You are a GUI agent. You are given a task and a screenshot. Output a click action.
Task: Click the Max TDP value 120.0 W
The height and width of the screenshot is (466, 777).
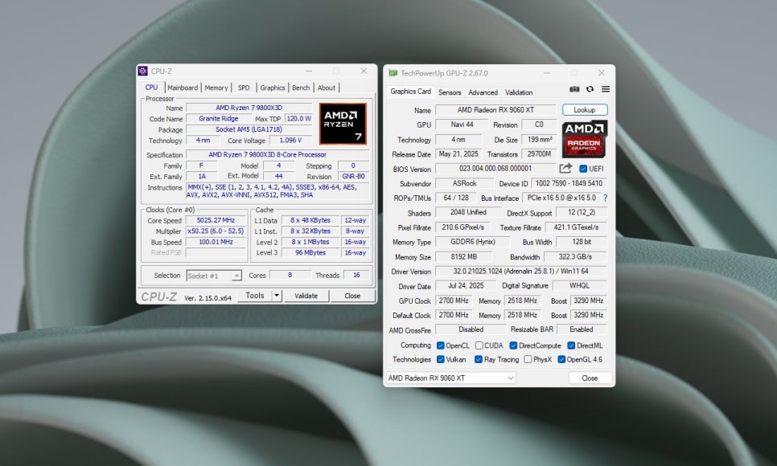coord(298,119)
